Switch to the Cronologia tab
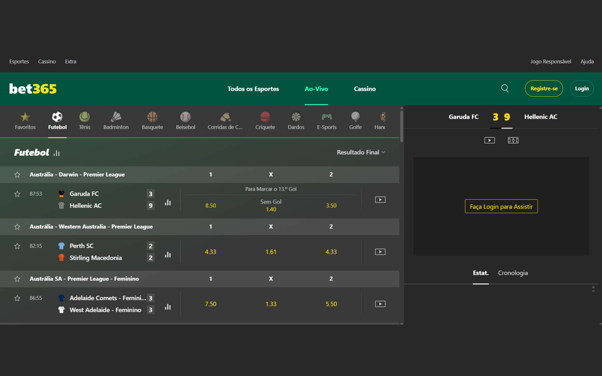 (513, 273)
